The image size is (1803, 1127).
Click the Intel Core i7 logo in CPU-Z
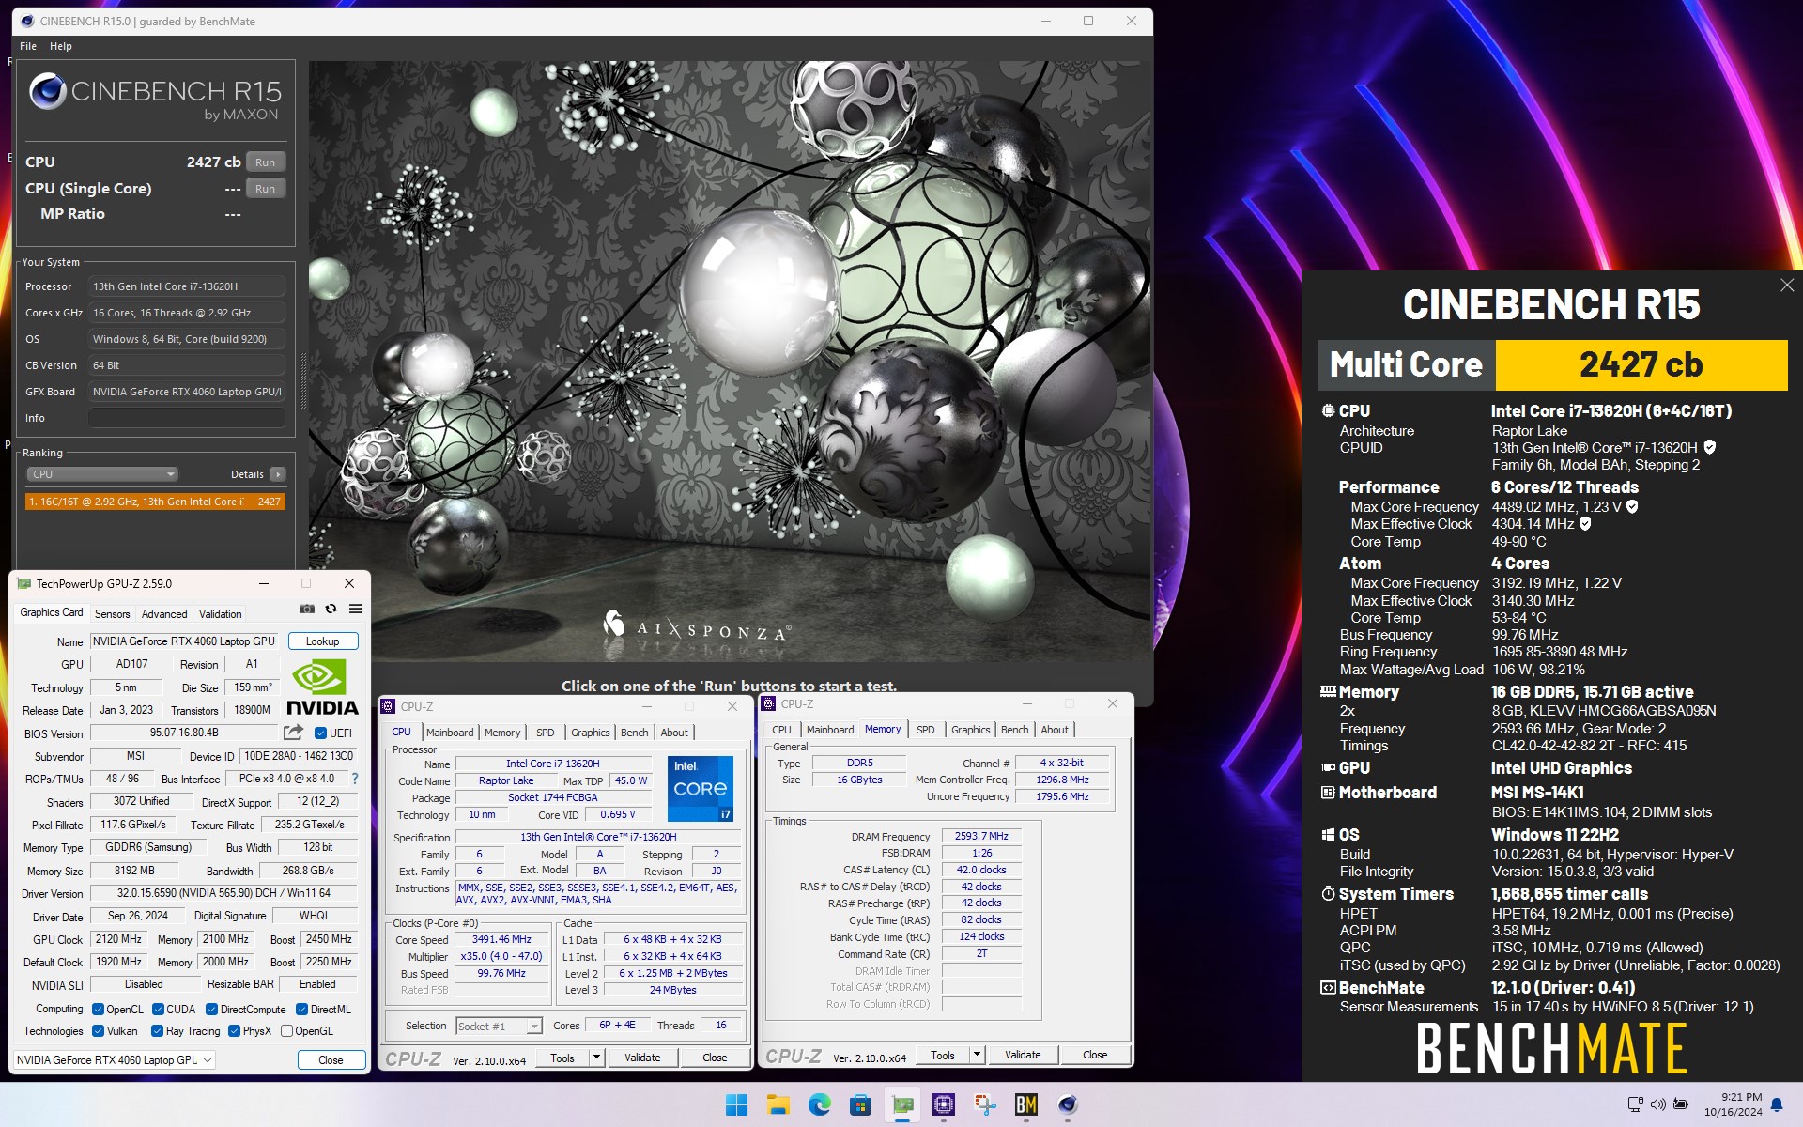(701, 788)
